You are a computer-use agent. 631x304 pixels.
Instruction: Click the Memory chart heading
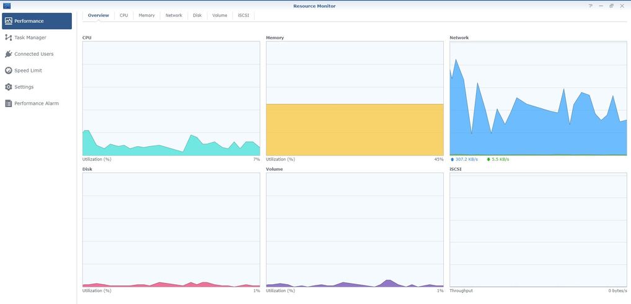pyautogui.click(x=275, y=38)
